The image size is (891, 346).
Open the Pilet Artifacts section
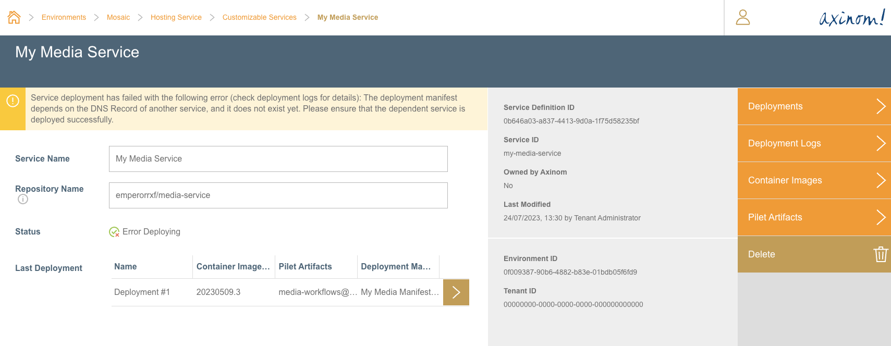tap(813, 217)
